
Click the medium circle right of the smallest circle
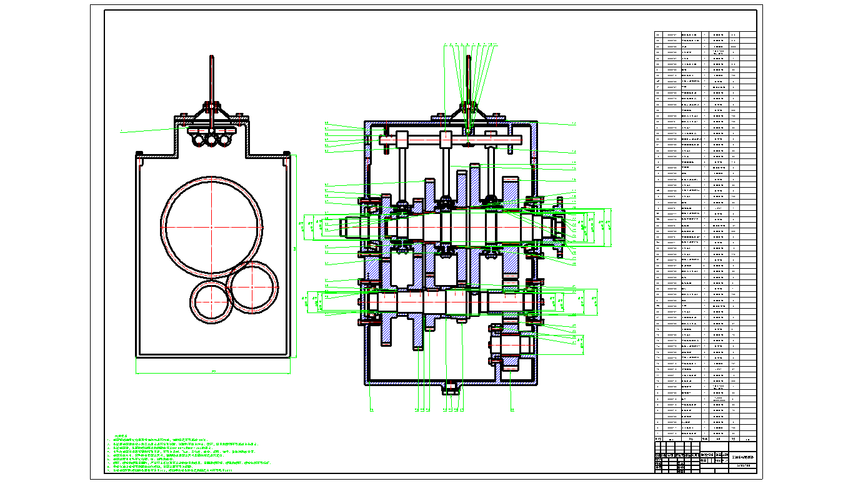click(x=252, y=285)
